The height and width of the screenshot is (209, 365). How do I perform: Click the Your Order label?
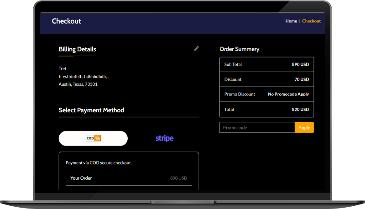[x=81, y=178]
